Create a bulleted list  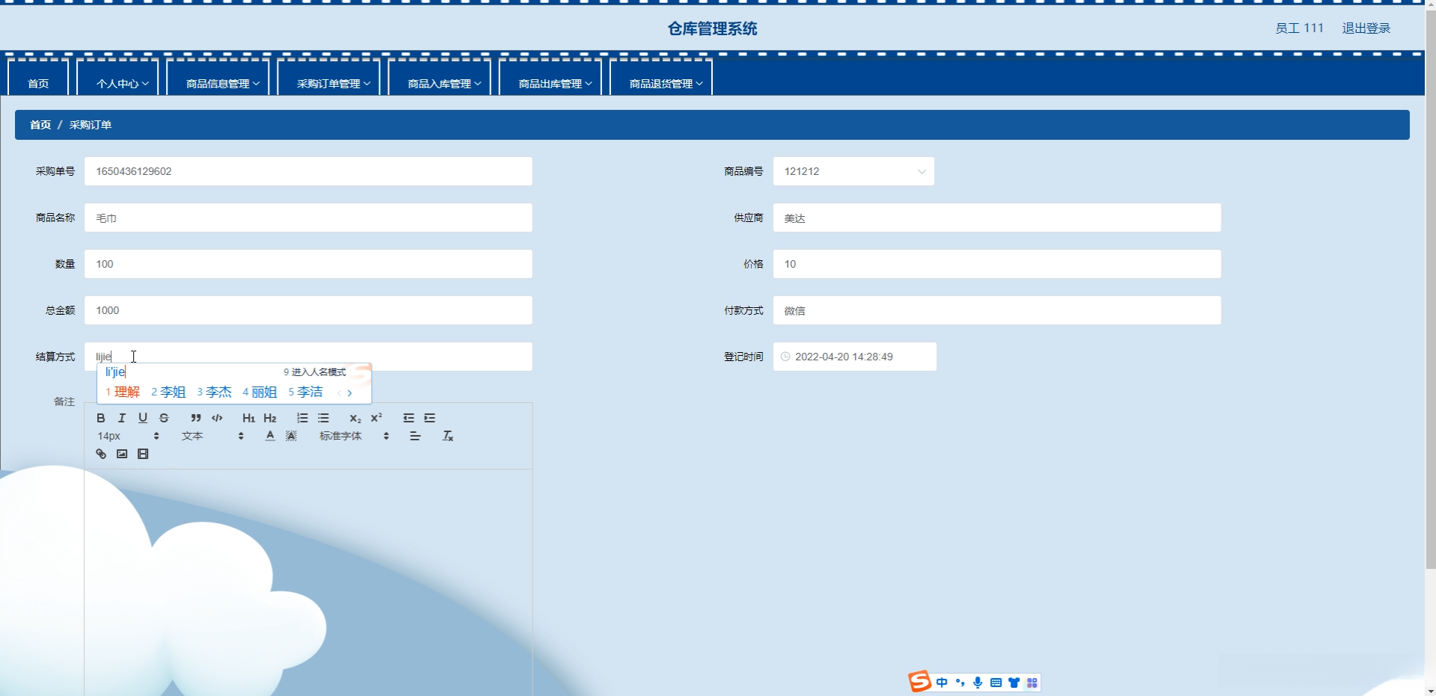click(323, 418)
